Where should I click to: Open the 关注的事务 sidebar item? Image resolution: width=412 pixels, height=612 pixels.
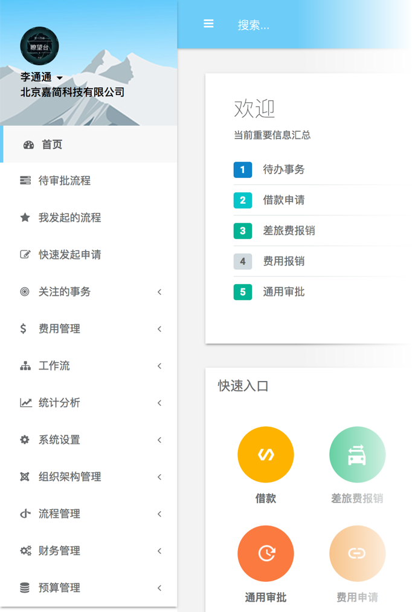pyautogui.click(x=64, y=291)
